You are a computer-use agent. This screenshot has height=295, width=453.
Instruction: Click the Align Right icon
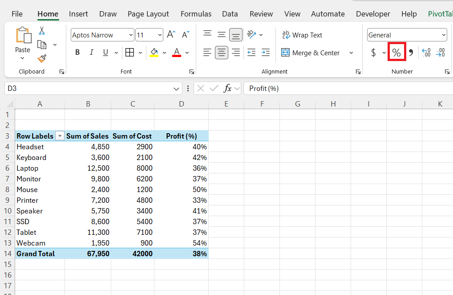tap(236, 53)
